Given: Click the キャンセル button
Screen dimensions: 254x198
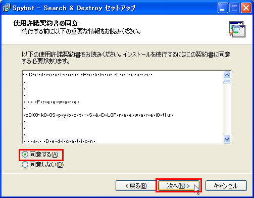Looking at the screenshot, I should click(x=226, y=186).
